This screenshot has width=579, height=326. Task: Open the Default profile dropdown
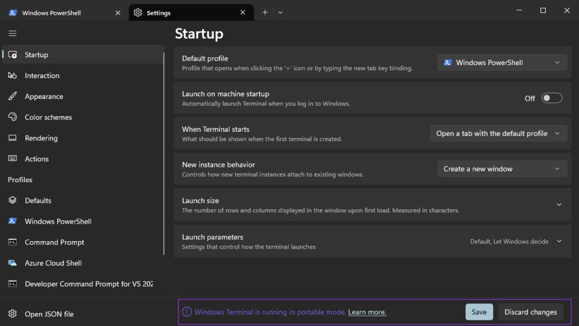click(502, 62)
